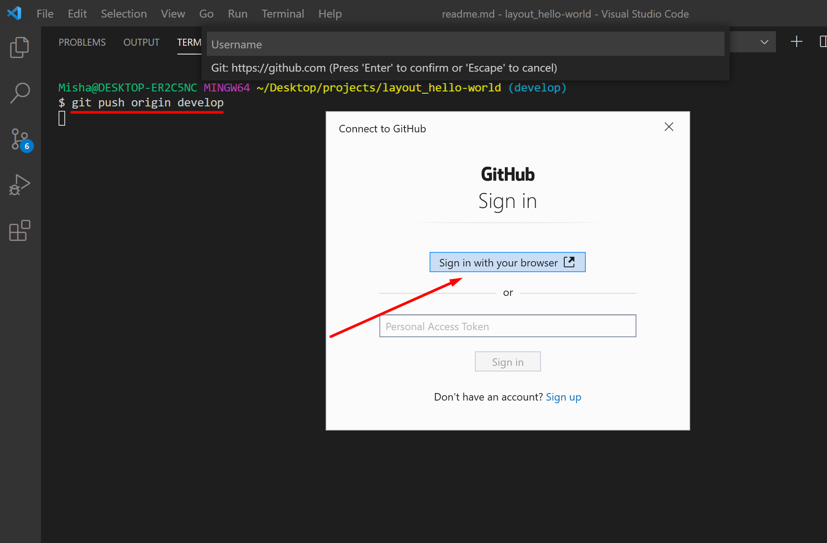The height and width of the screenshot is (543, 827).
Task: Split the terminal panel
Action: tap(823, 42)
